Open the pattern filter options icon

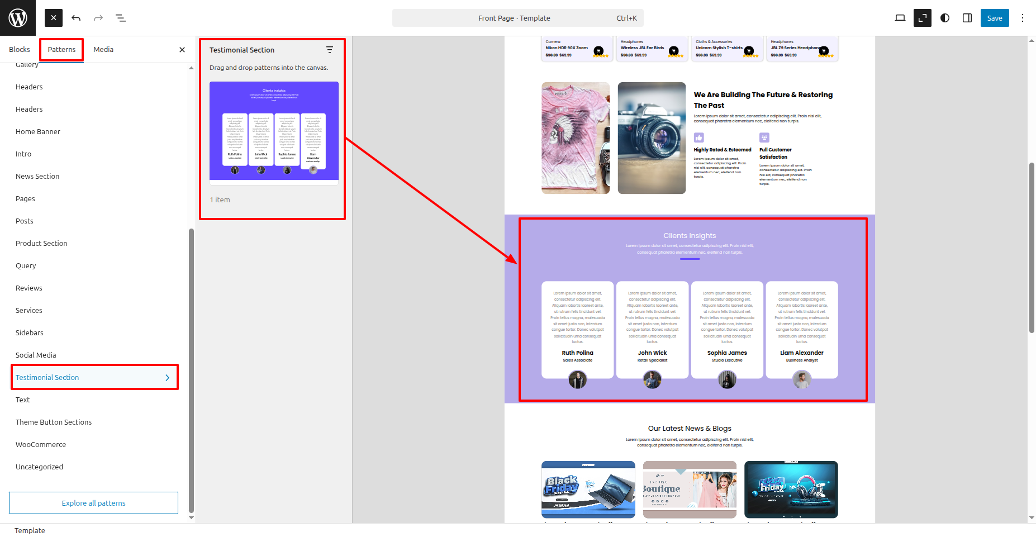[330, 50]
